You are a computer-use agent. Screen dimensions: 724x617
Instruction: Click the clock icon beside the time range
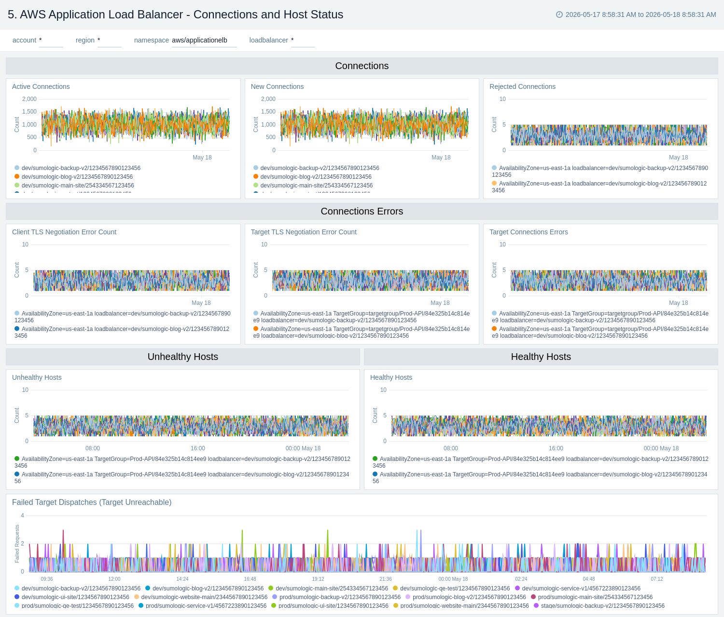tap(559, 14)
